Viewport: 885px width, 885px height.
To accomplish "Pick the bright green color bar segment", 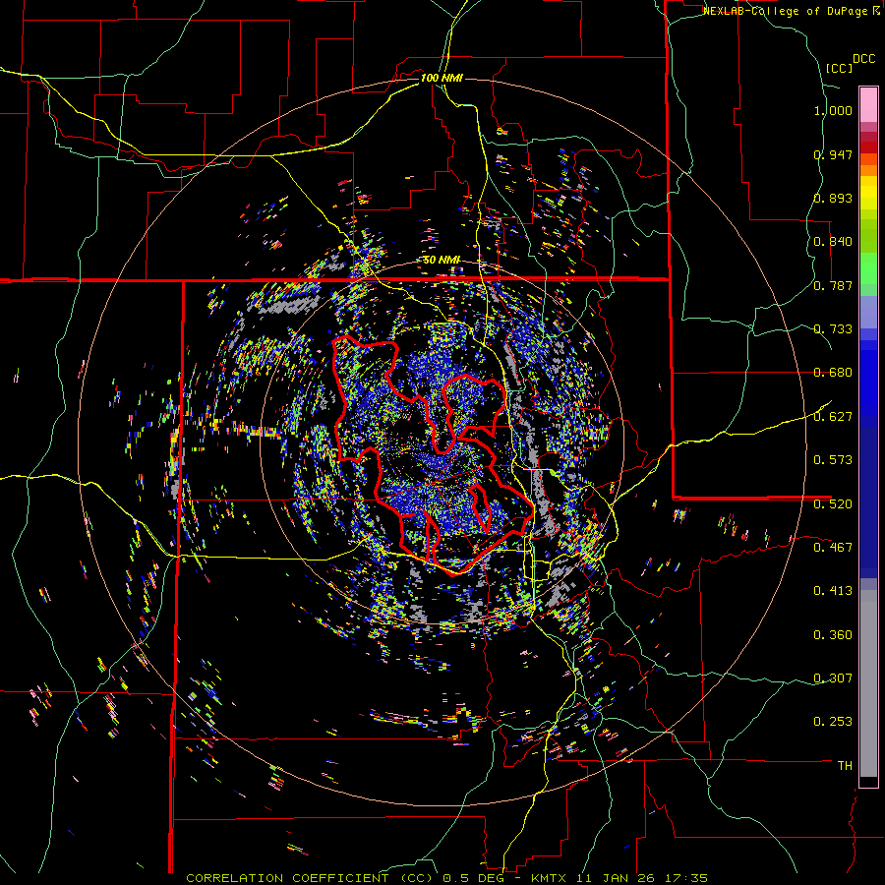I will click(x=868, y=268).
